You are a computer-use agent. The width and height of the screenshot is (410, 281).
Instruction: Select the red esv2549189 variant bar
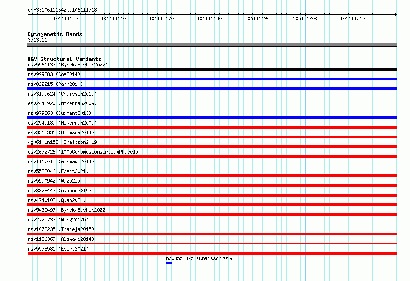click(x=212, y=127)
